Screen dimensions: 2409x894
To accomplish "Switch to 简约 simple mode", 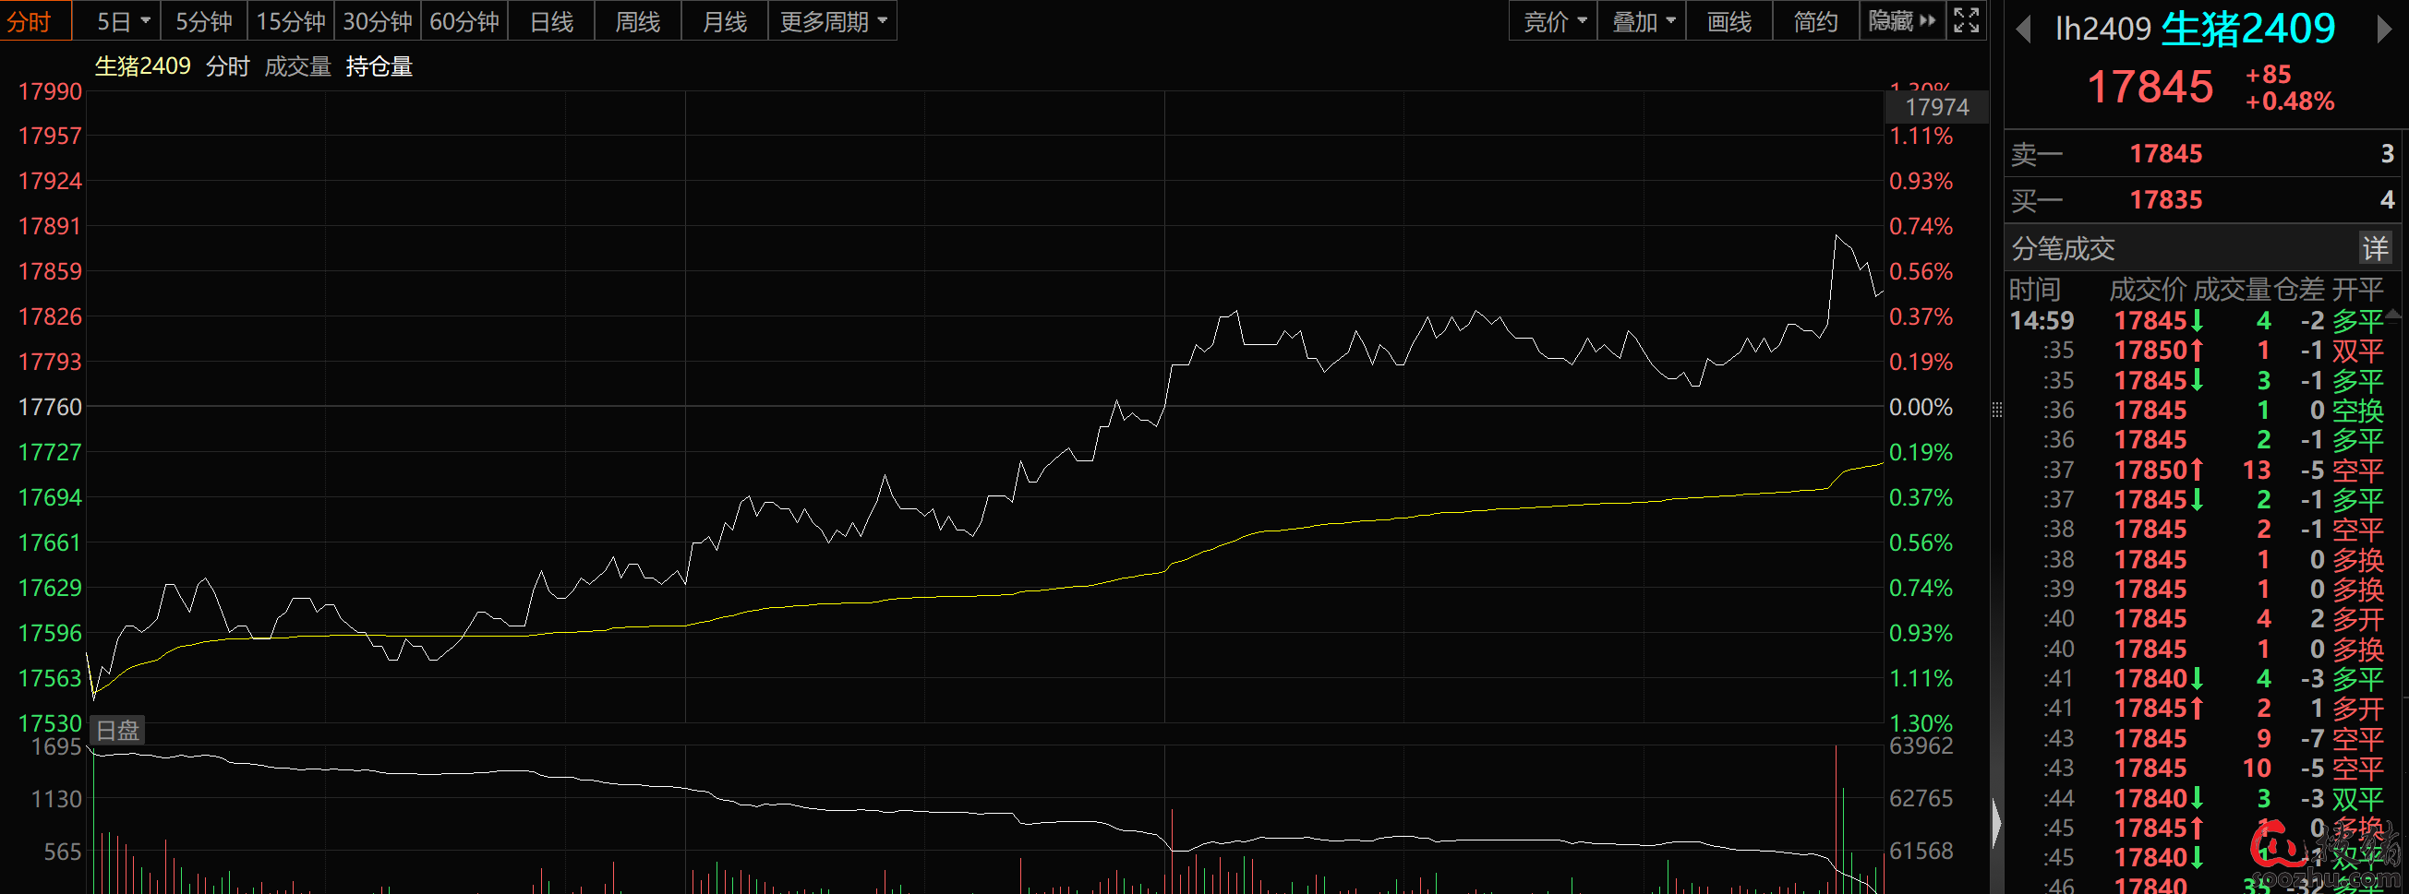I will click(x=1815, y=20).
